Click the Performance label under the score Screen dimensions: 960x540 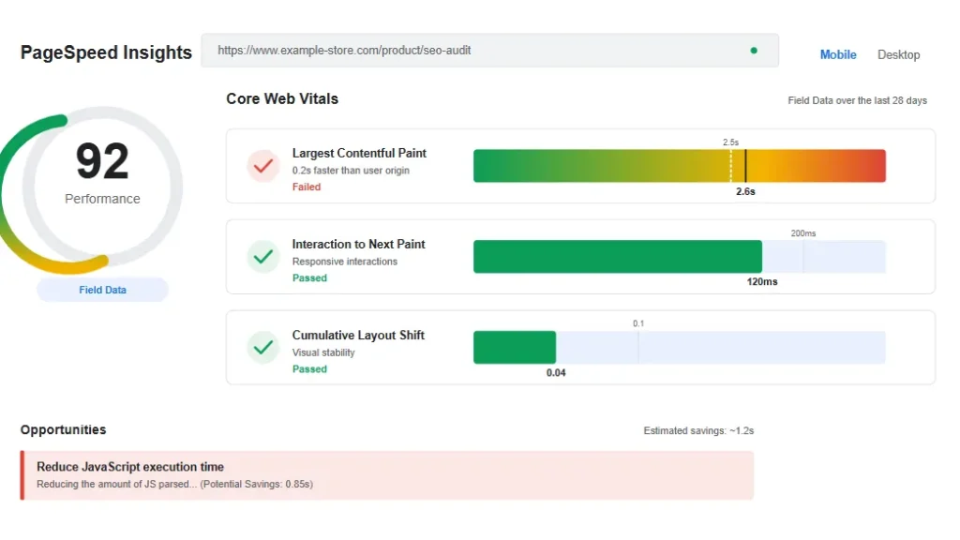[x=102, y=199]
